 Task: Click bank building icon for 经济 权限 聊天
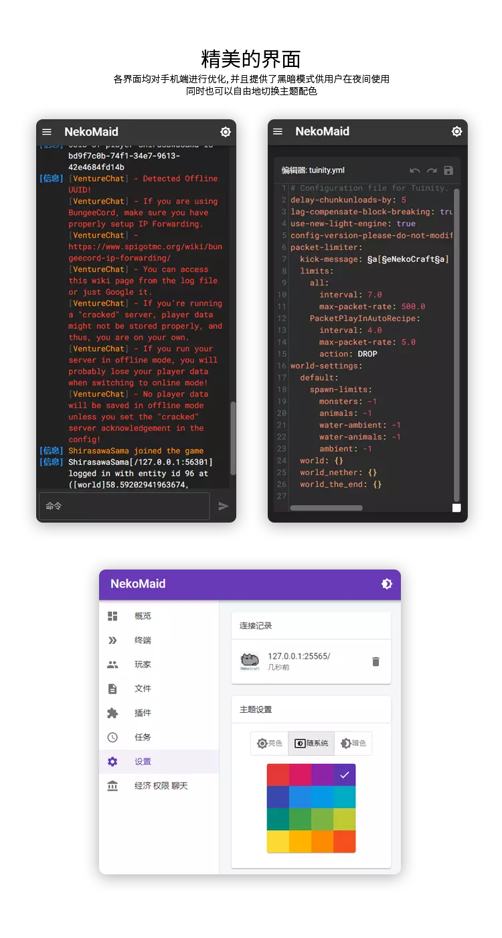(x=112, y=786)
